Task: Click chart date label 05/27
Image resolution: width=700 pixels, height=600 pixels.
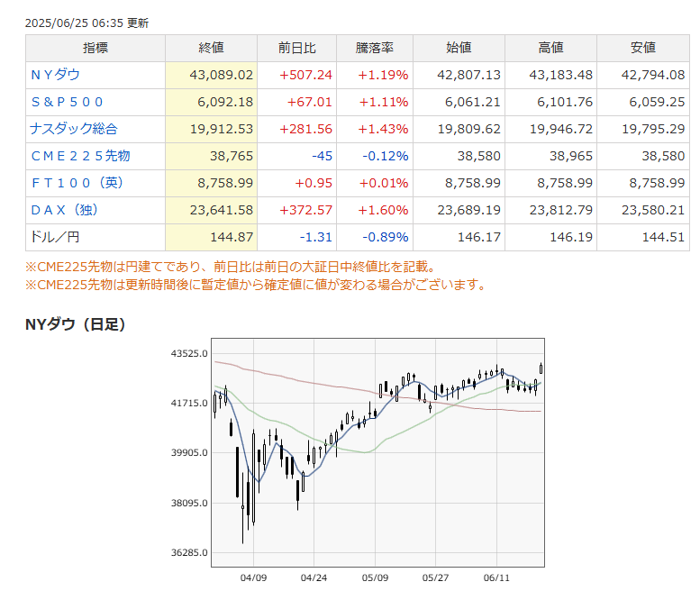Action: (435, 577)
